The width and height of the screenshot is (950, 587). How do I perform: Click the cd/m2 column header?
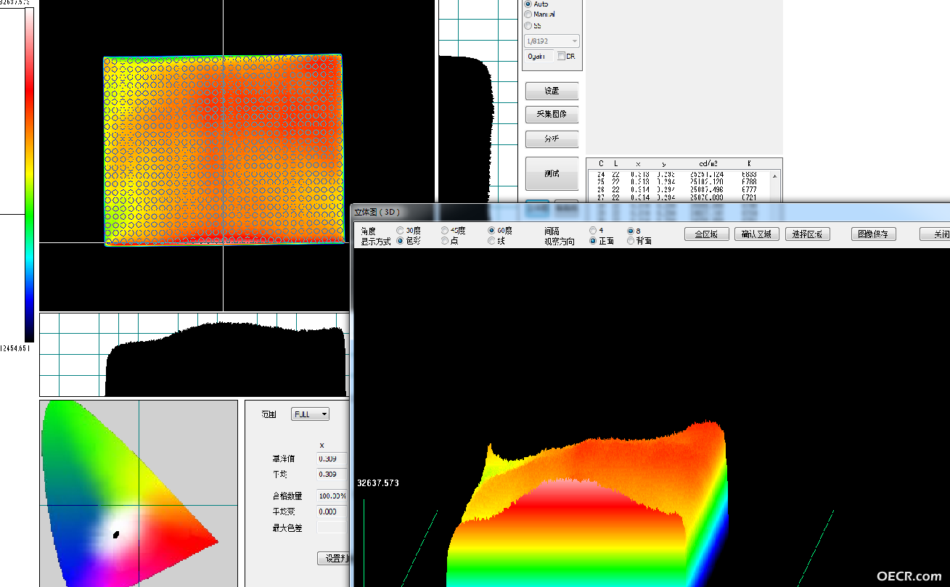(707, 164)
